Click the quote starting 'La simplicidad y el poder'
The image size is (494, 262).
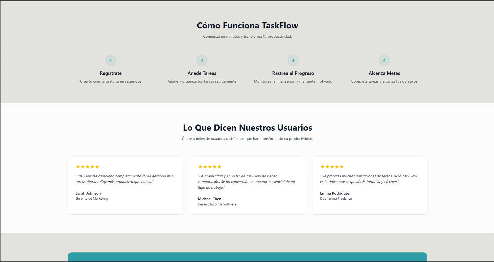[246, 182]
